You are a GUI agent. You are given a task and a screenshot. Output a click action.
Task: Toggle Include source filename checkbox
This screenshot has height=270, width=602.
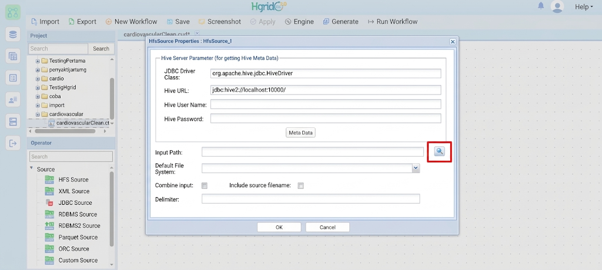coord(300,185)
